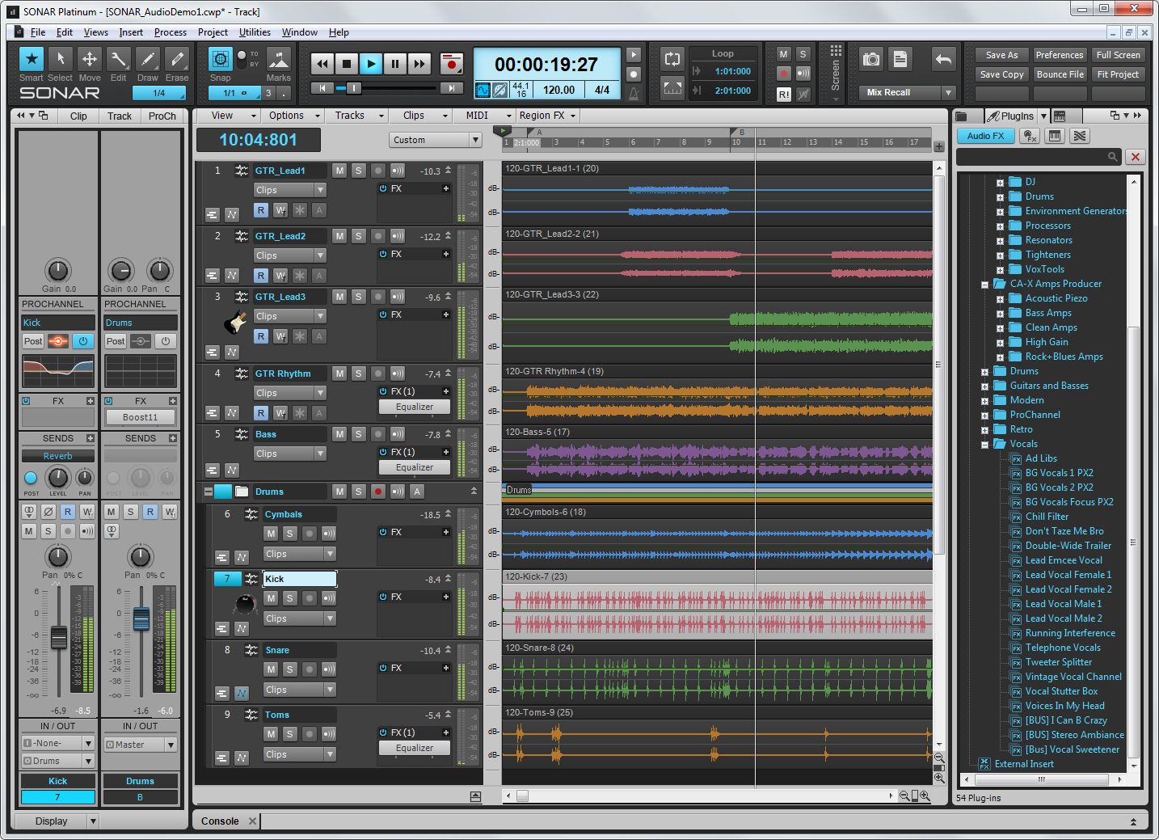Open the Boost11 effect in FX bin
1159x840 pixels.
click(x=140, y=417)
